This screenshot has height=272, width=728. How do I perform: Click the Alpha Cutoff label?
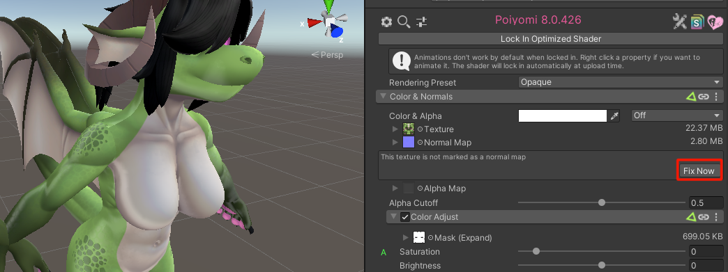(414, 203)
